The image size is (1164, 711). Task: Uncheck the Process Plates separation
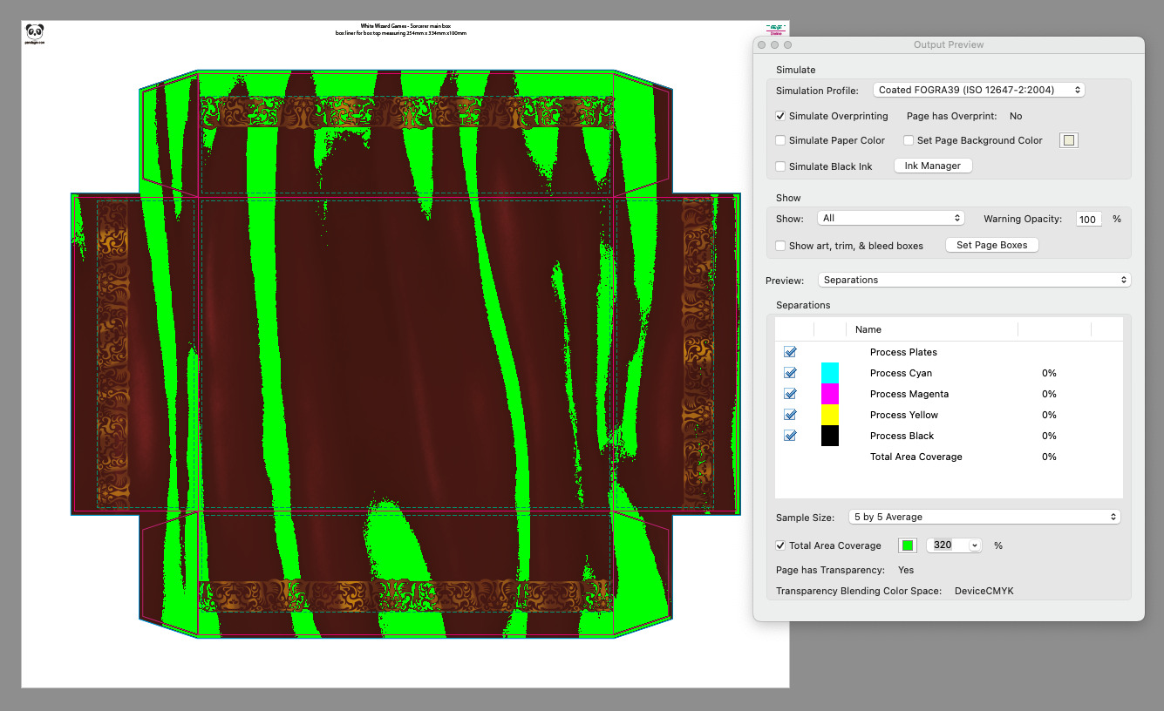pos(790,352)
